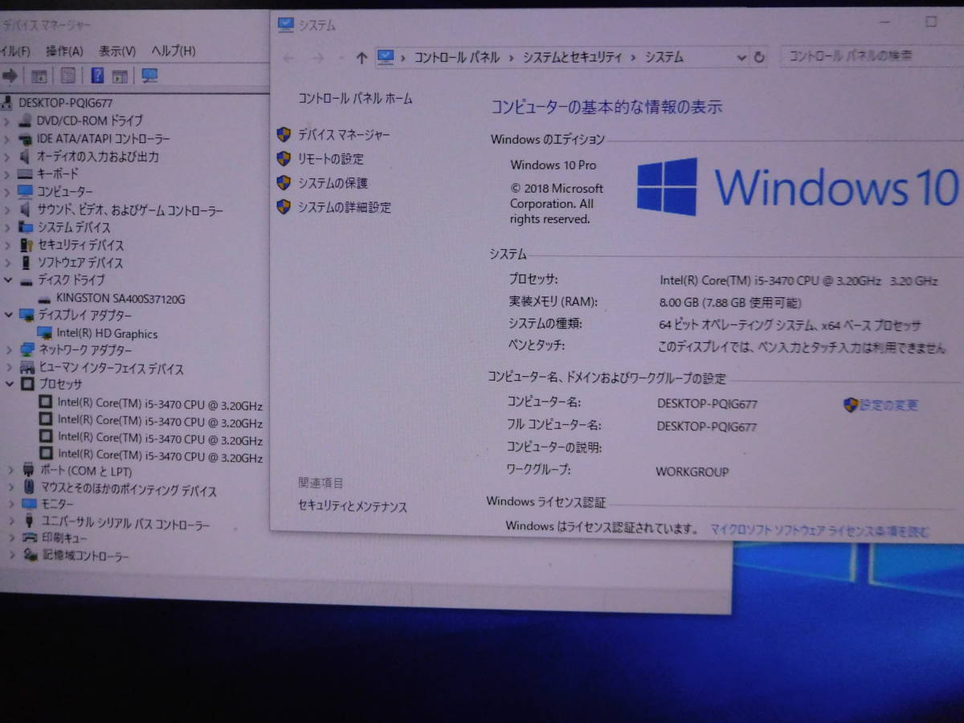The image size is (964, 723).
Task: Open the システムの保護 link
Action: [333, 183]
